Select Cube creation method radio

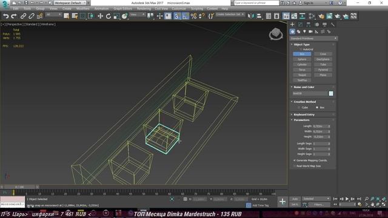coord(299,108)
